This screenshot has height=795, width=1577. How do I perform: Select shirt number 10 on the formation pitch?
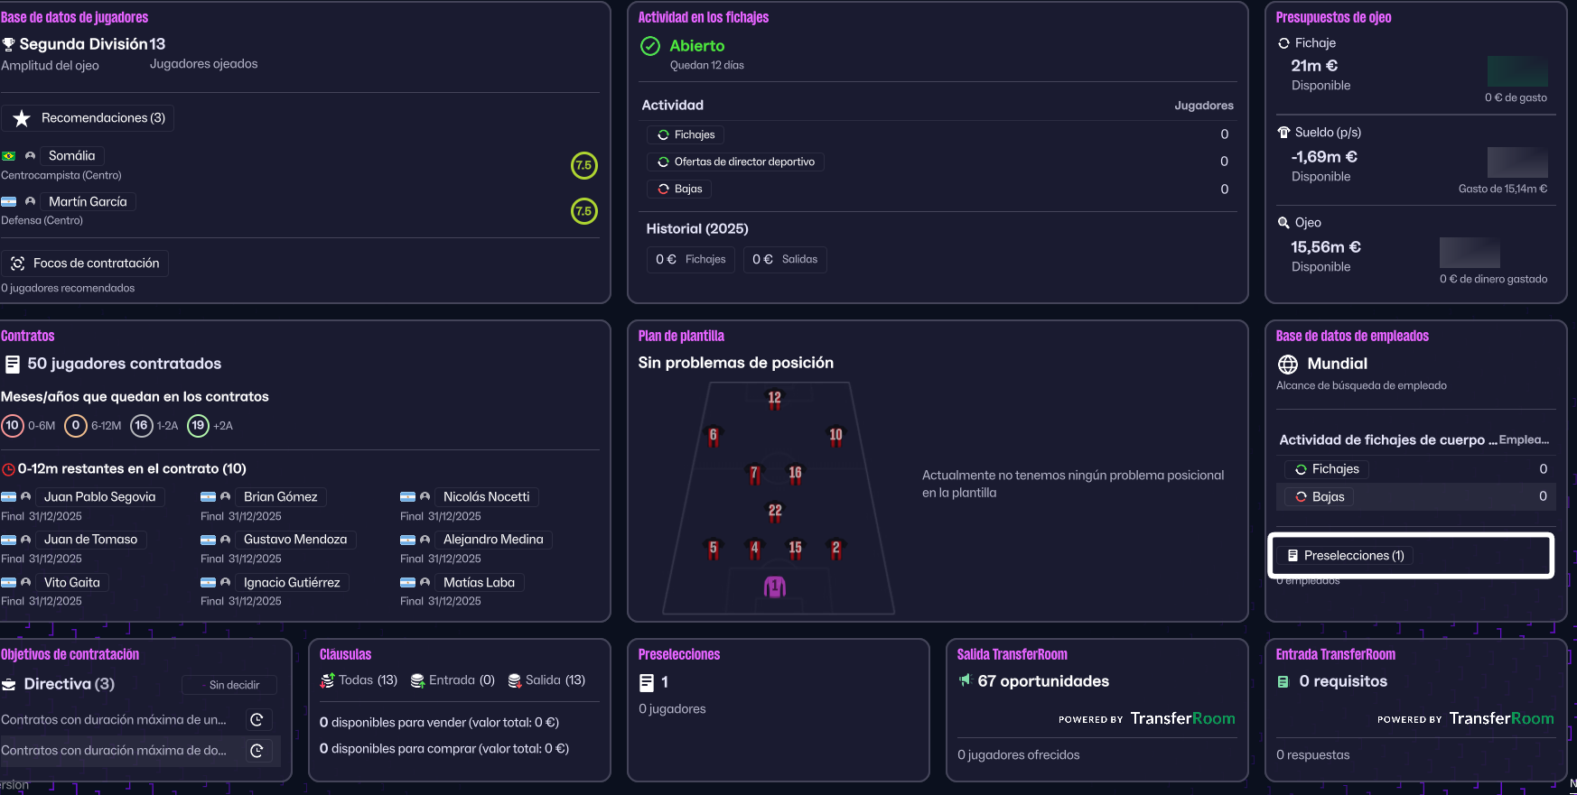point(835,437)
